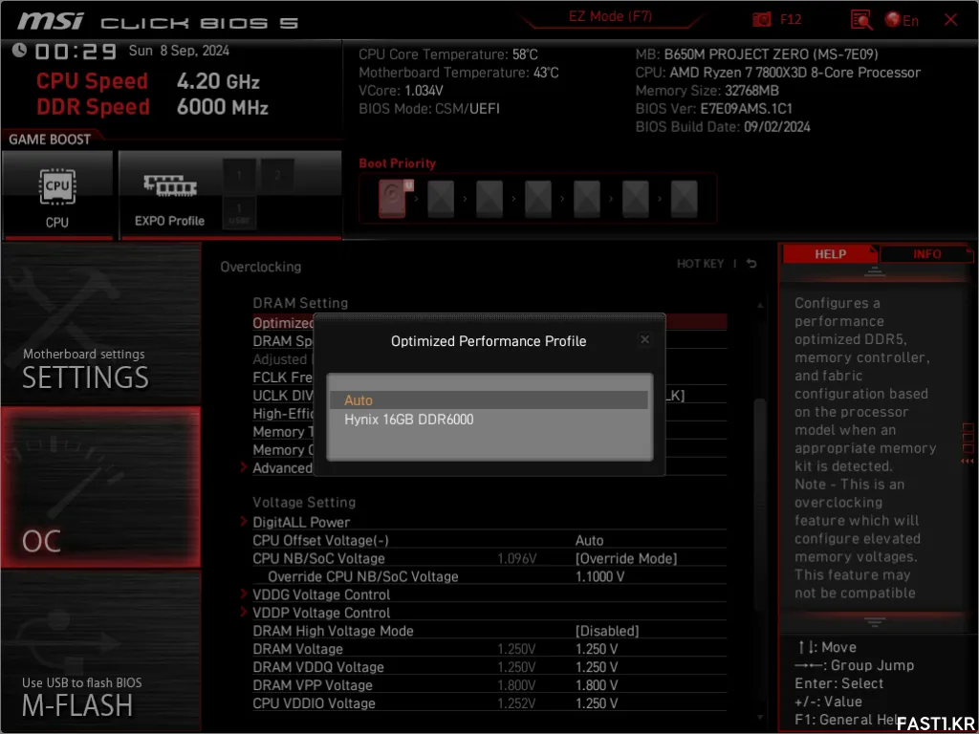
Task: Click the second boot priority slot icon
Action: (441, 199)
